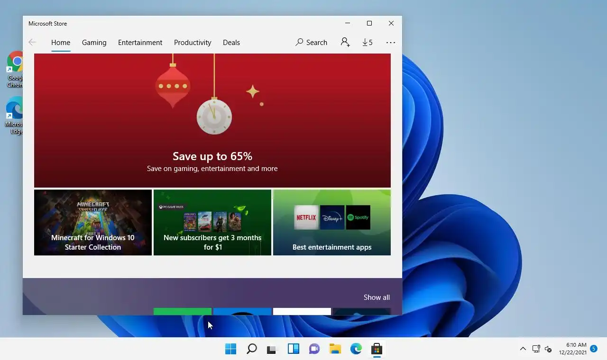607x360 pixels.
Task: Open File Explorer from taskbar
Action: pyautogui.click(x=335, y=349)
